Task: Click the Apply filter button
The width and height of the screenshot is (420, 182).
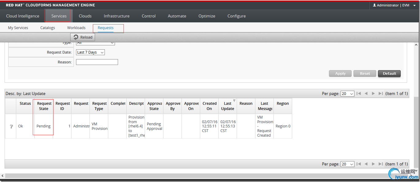Action: coord(340,74)
